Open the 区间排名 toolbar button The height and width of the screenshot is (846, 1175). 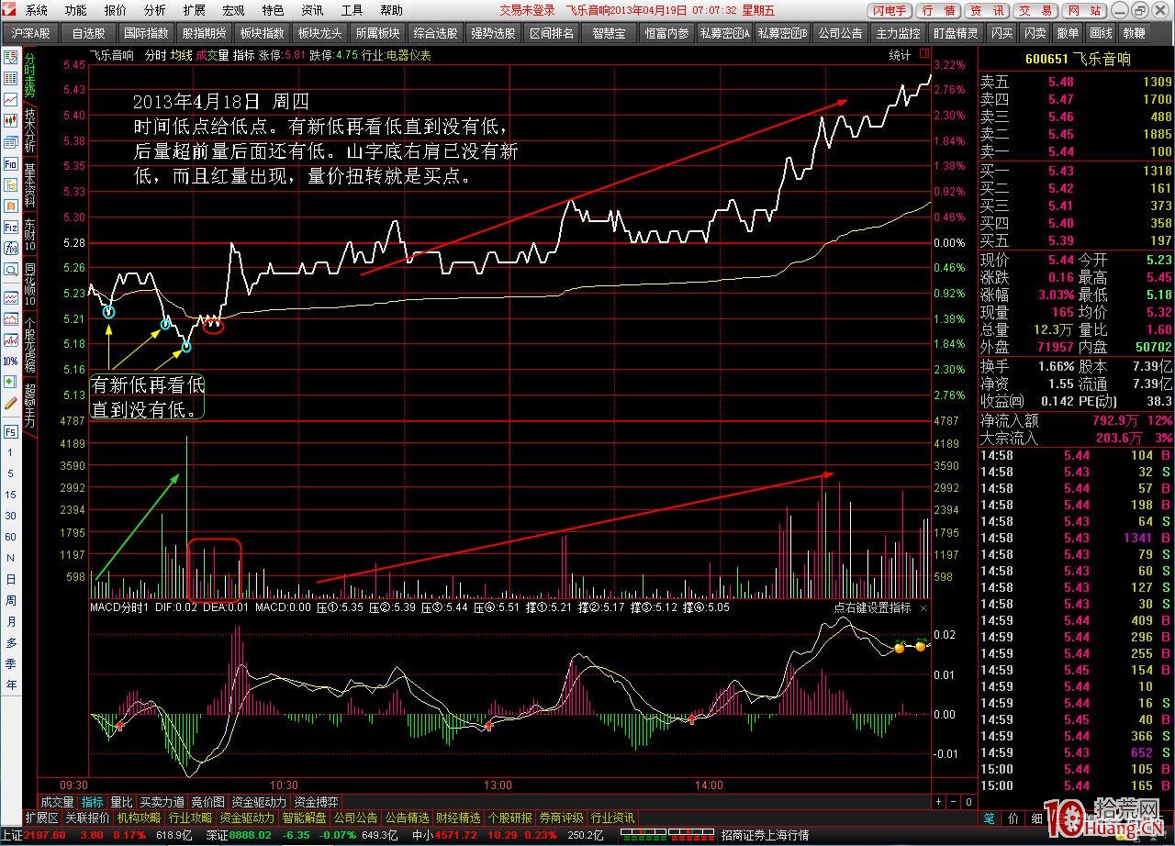click(x=552, y=33)
